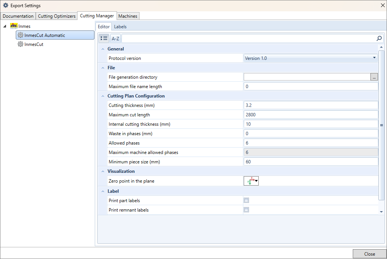Click the scrollbar down arrow

[381, 212]
